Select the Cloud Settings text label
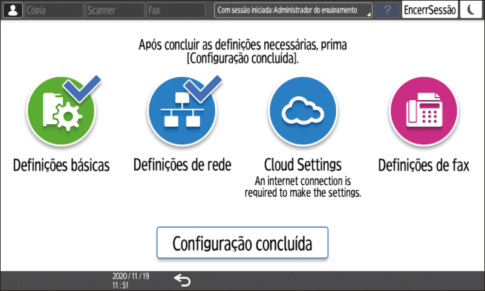 tap(303, 165)
